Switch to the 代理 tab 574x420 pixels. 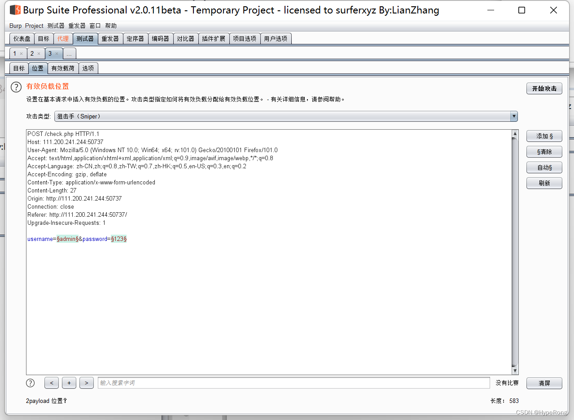tap(63, 39)
